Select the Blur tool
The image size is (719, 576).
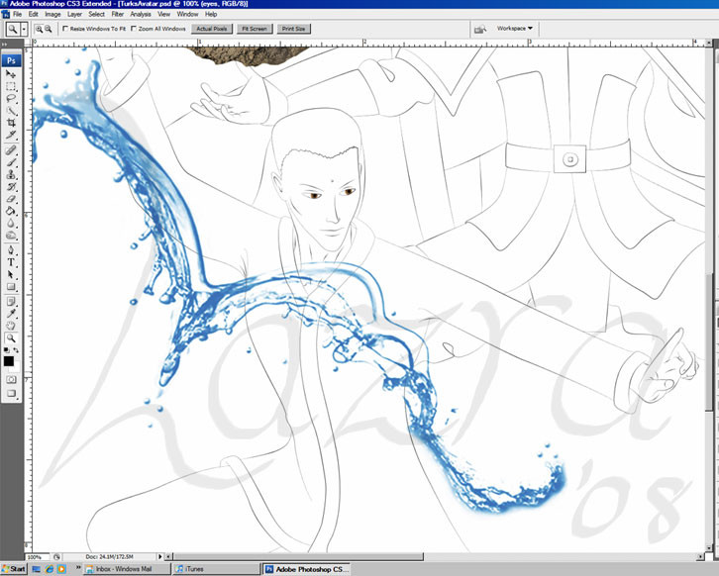tap(11, 223)
